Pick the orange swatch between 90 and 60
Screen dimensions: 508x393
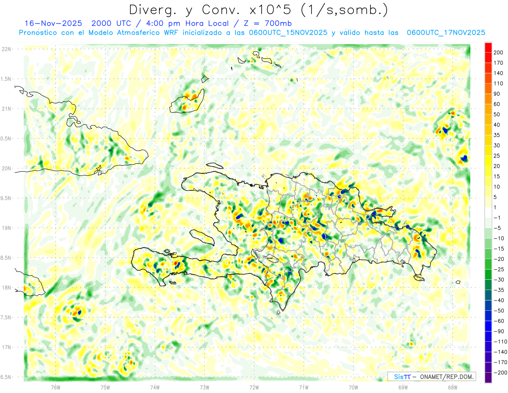(x=488, y=99)
